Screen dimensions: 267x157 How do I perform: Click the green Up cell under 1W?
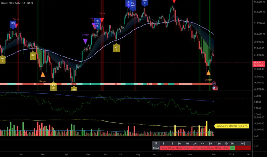(x=232, y=148)
